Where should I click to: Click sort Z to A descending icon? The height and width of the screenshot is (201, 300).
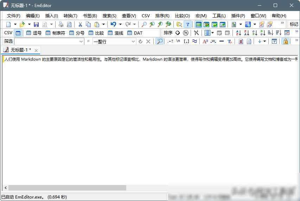click(247, 33)
